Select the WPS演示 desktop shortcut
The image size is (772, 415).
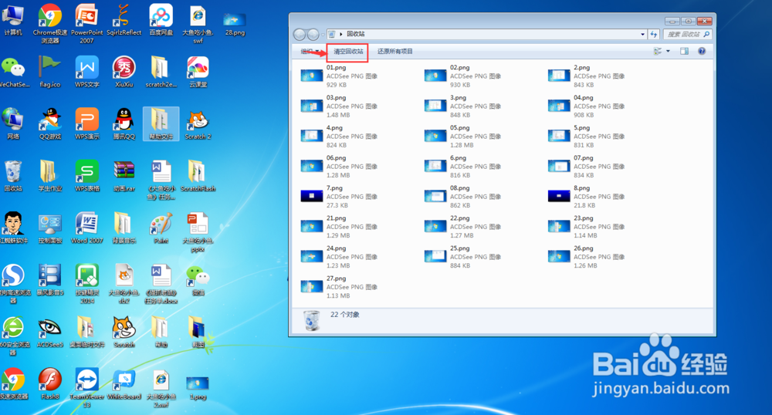pos(87,124)
